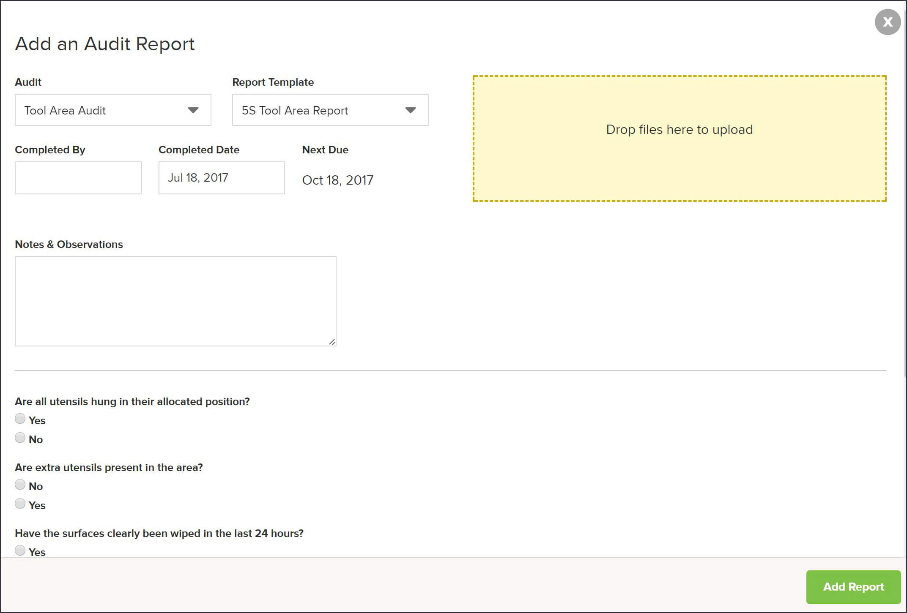Click the Add Report button
This screenshot has height=613, width=907.
(x=853, y=587)
